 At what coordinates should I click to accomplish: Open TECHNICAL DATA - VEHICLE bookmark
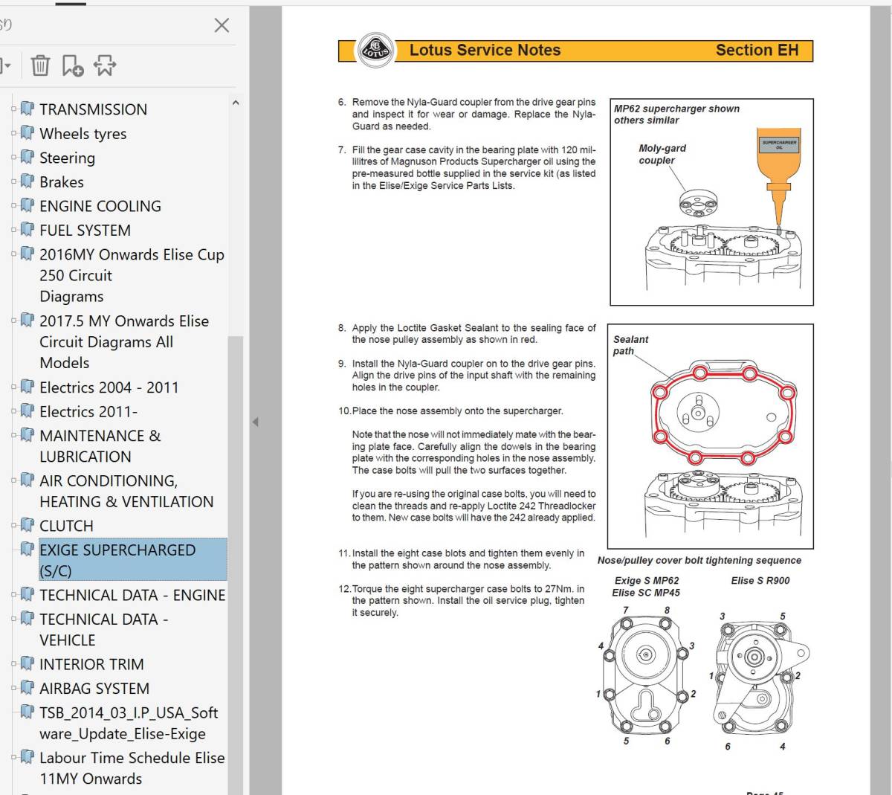click(103, 629)
